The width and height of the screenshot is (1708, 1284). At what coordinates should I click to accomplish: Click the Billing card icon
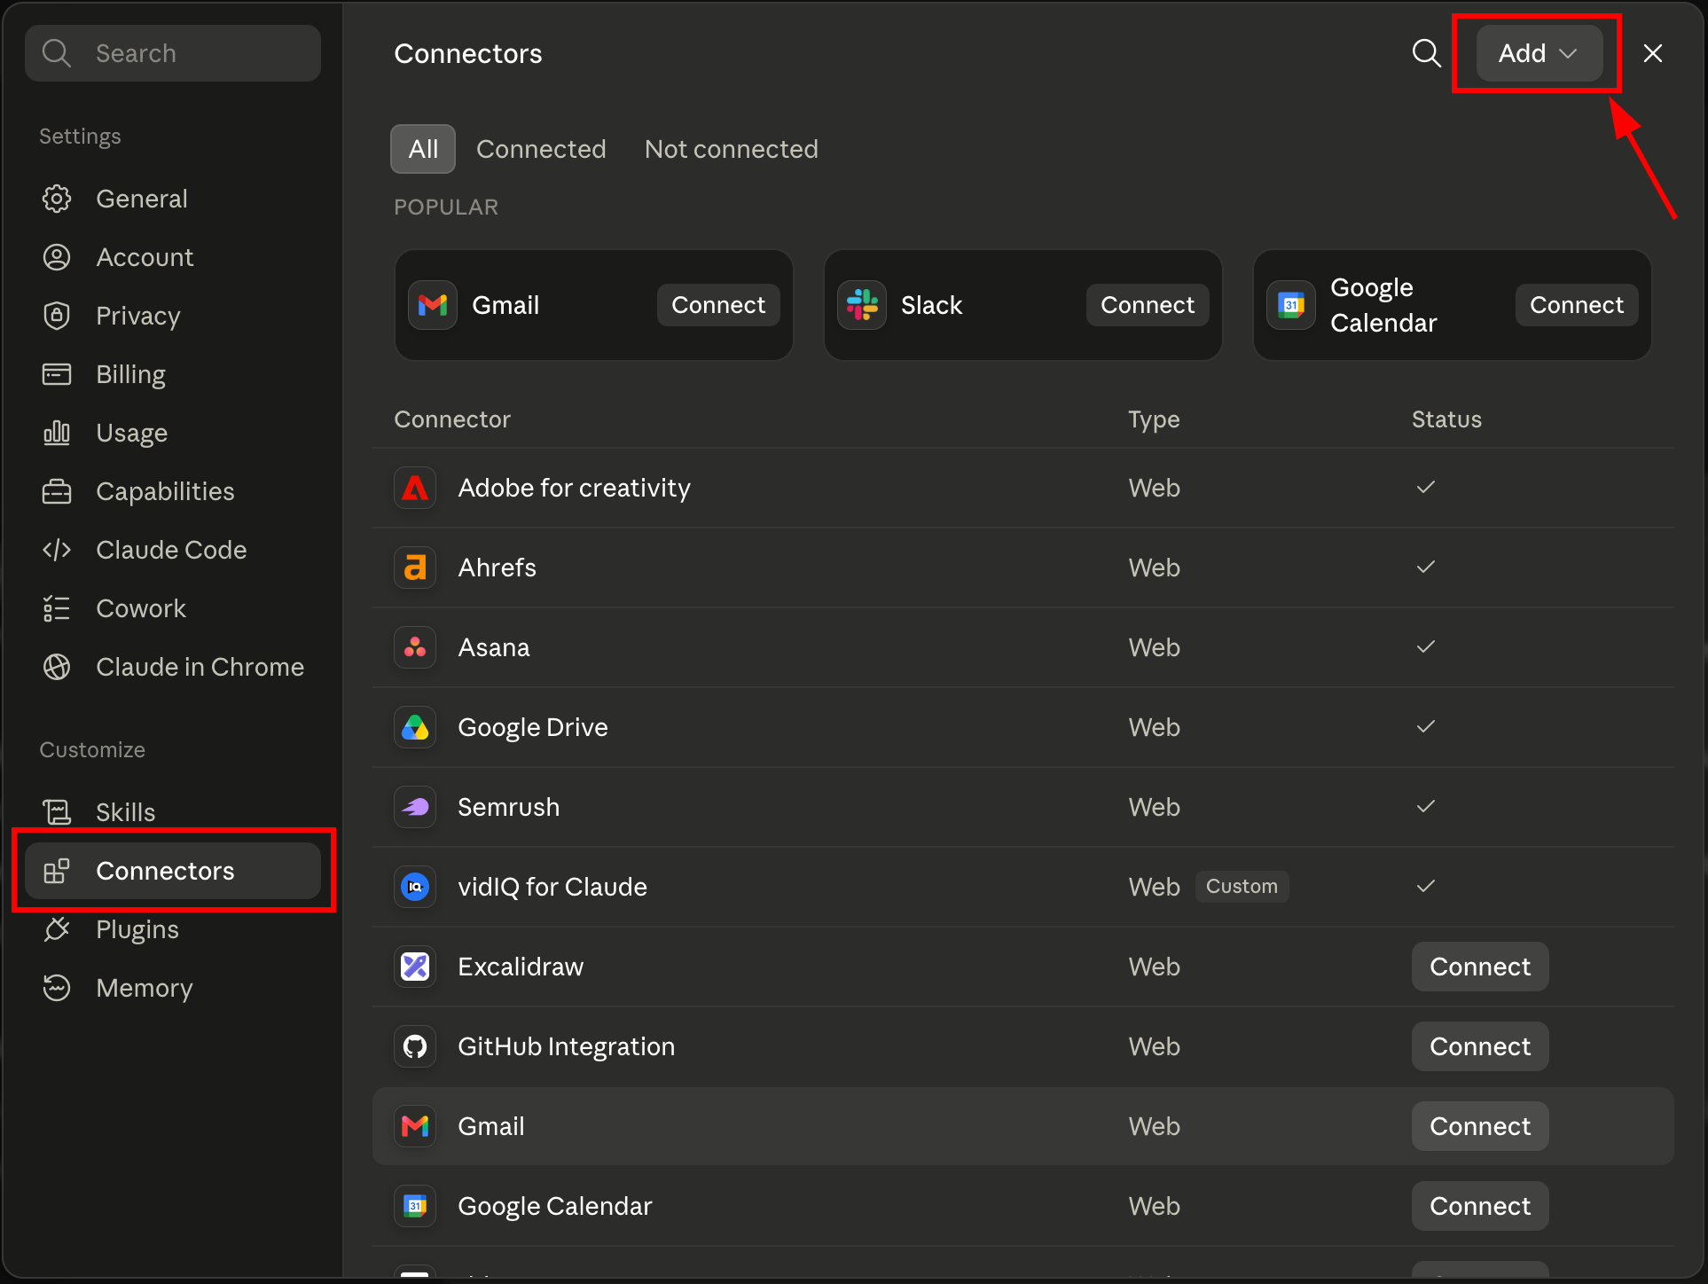[x=57, y=374]
